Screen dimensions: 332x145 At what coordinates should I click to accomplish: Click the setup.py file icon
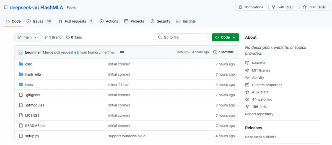21,136
